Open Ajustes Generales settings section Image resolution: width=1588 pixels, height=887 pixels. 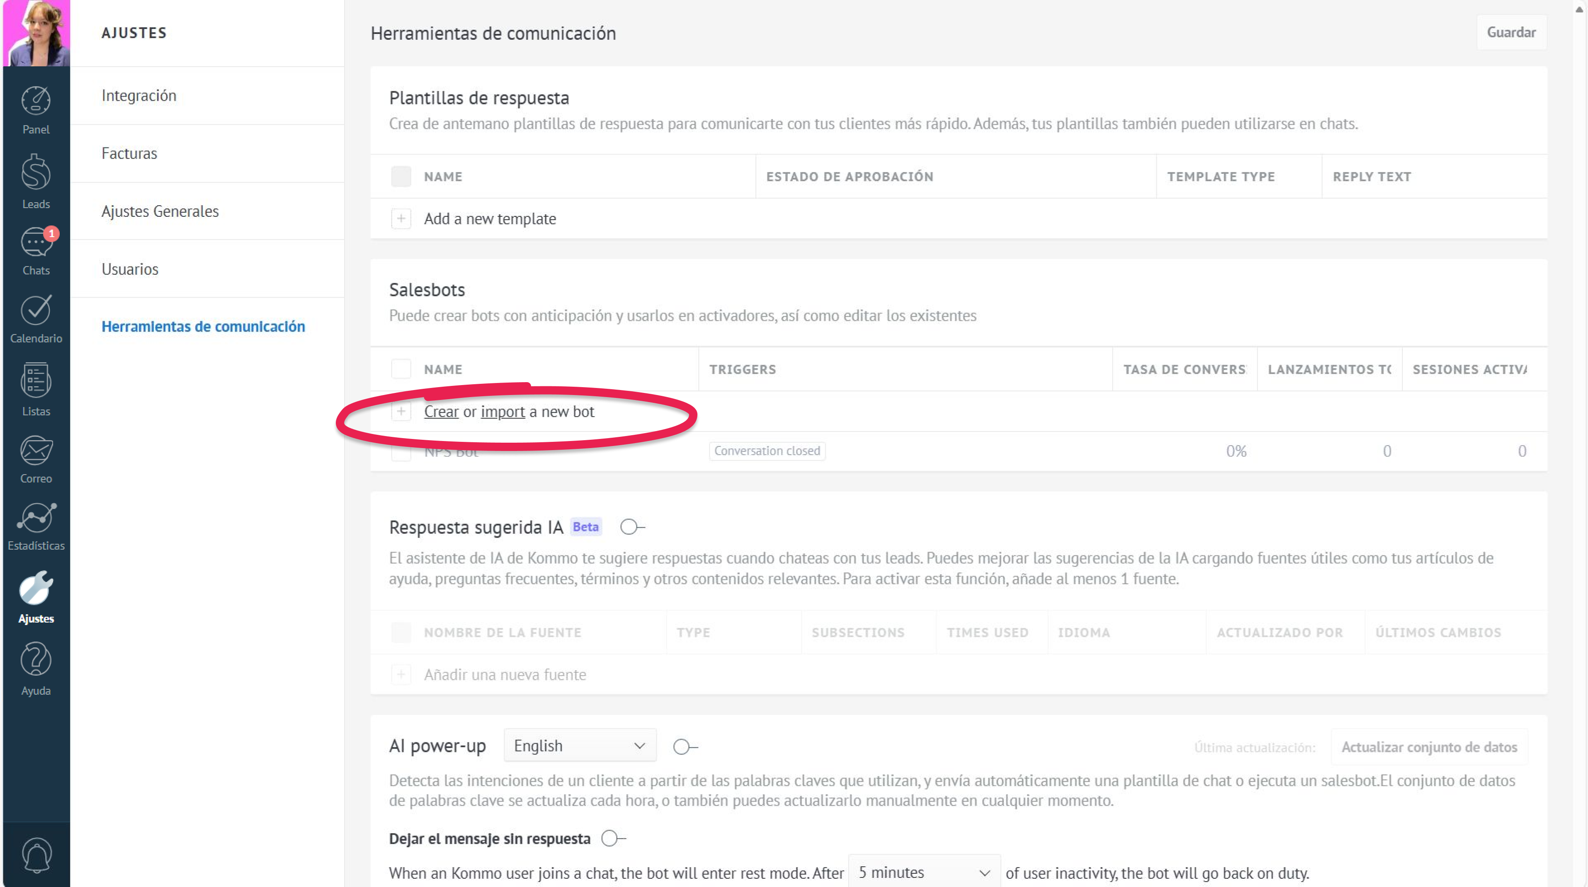click(x=160, y=211)
